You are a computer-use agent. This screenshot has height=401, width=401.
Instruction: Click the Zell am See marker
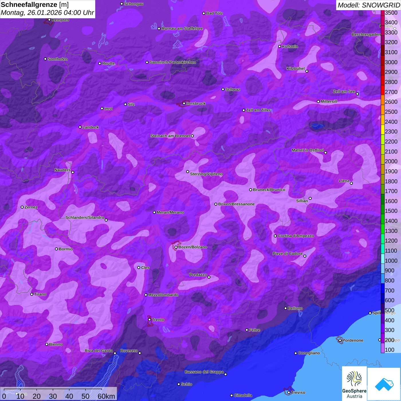pyautogui.click(x=357, y=94)
